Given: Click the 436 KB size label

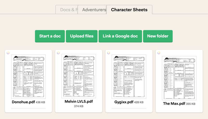Looking at the screenshot, I should tap(40, 102).
